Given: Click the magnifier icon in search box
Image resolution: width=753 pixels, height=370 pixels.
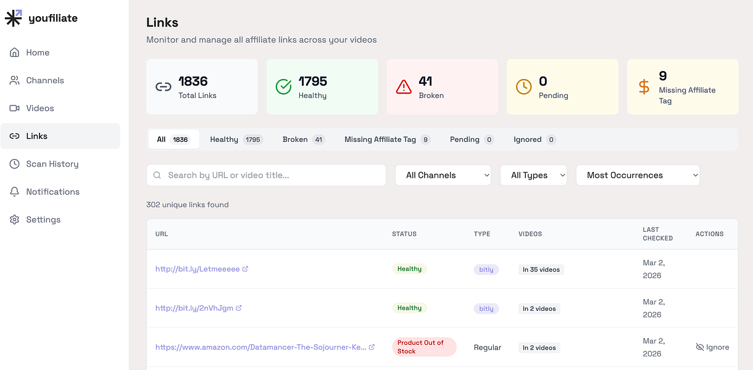Looking at the screenshot, I should pyautogui.click(x=157, y=175).
